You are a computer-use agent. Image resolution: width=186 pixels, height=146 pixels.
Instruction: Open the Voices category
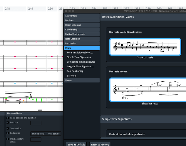click(x=82, y=80)
